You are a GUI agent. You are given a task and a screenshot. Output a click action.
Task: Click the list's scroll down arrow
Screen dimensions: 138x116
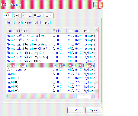(96, 91)
